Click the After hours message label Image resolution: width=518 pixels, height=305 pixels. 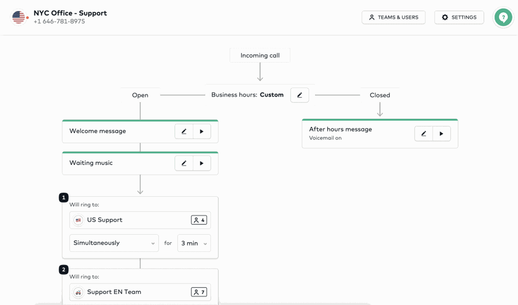click(x=341, y=129)
